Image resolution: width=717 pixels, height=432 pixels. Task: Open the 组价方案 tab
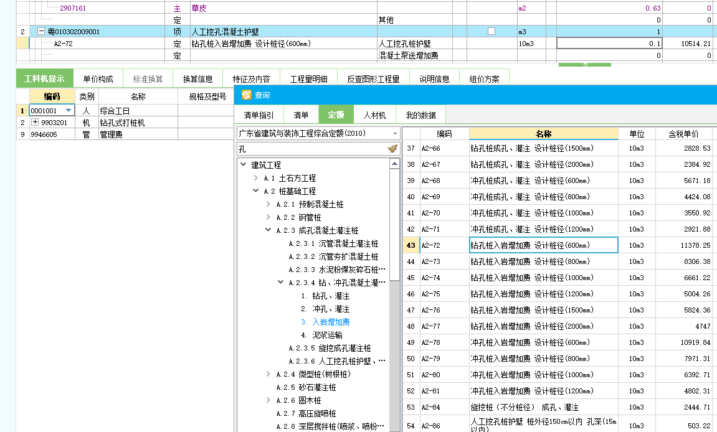pos(484,78)
